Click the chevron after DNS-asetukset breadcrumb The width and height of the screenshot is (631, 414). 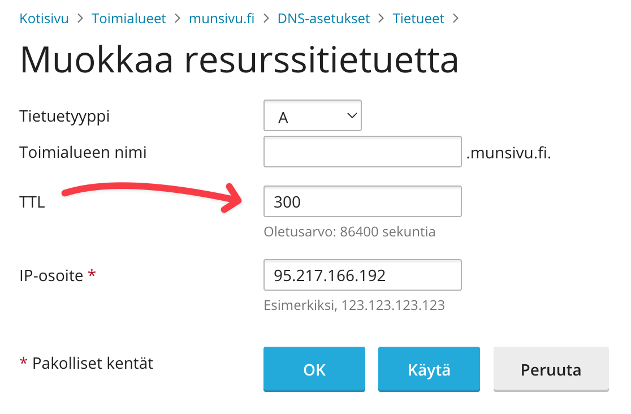[382, 19]
